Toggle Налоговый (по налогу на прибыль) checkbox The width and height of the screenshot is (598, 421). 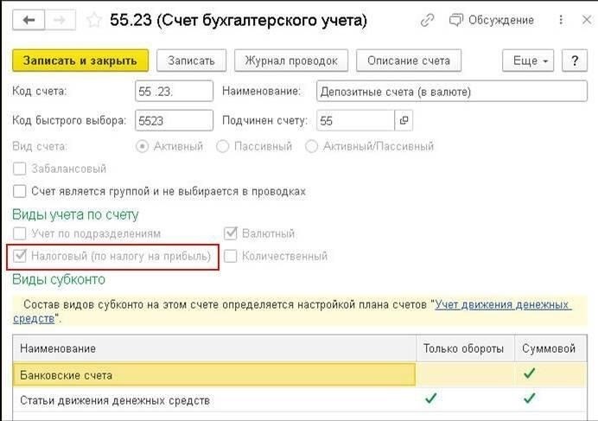(20, 256)
